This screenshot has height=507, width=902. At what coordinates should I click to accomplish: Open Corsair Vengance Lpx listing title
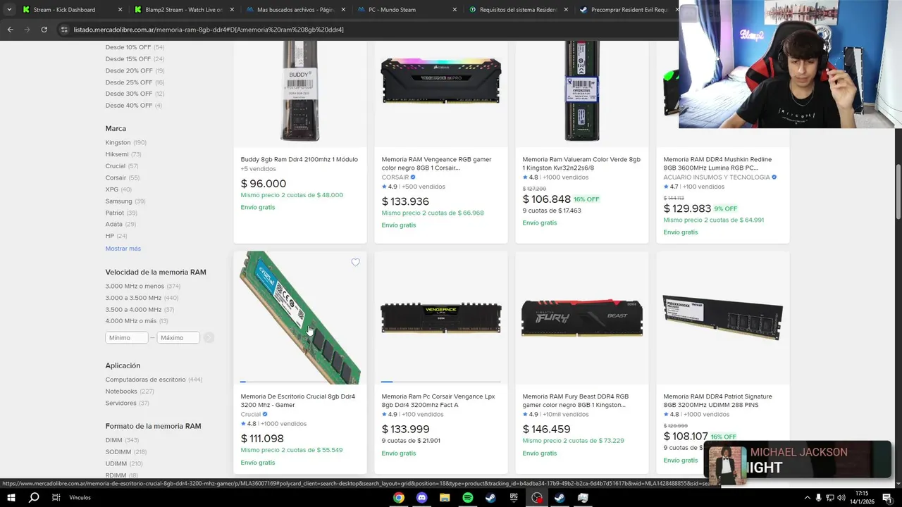[x=438, y=401]
